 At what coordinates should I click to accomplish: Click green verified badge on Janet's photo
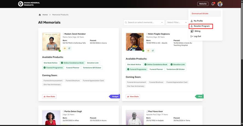(60, 51)
